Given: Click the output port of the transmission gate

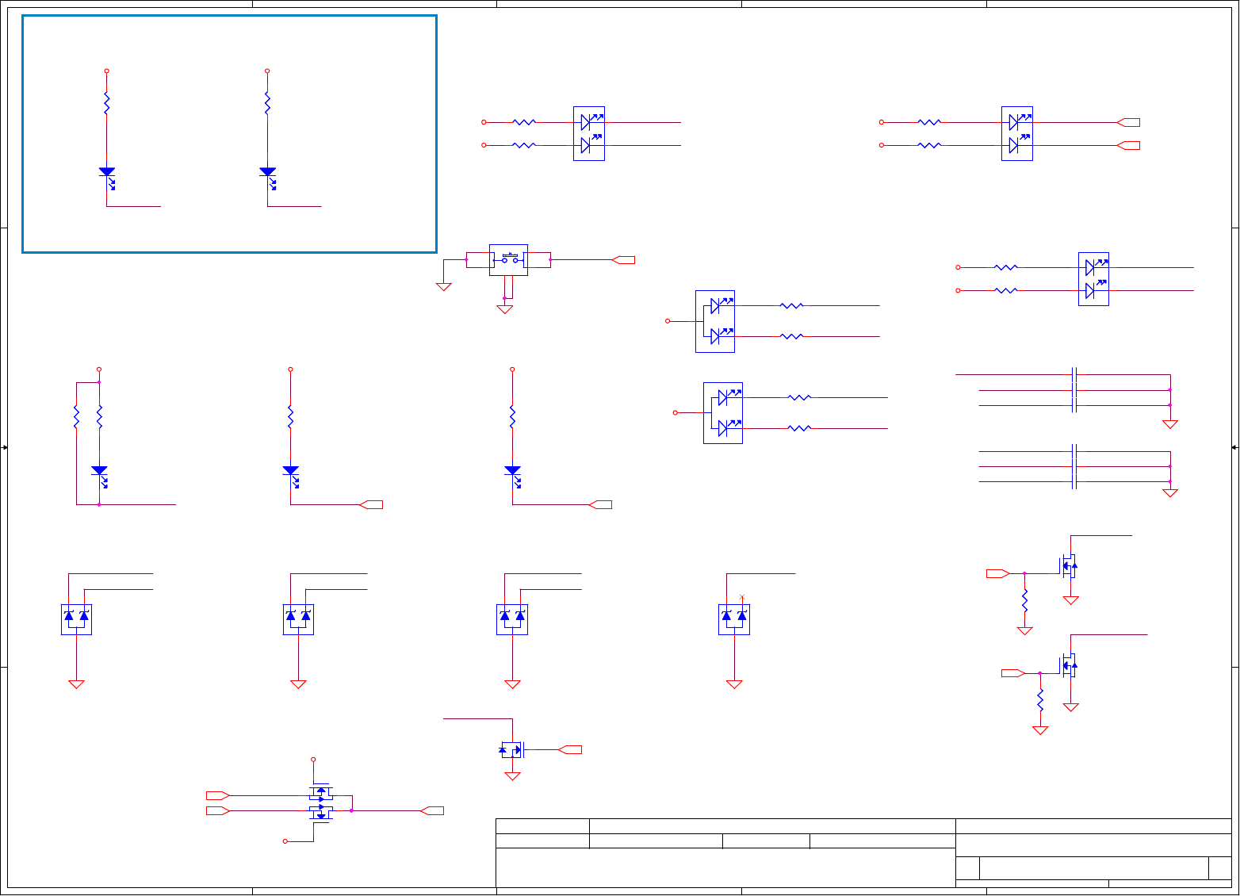Looking at the screenshot, I should click(x=431, y=810).
